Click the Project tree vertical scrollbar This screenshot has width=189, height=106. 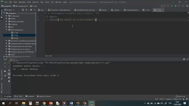coord(36,32)
